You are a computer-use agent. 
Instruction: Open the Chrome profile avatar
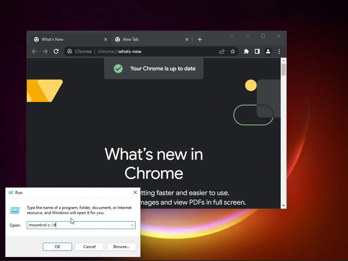268,52
